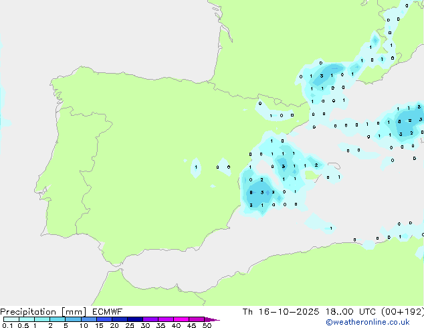Click the 15 to 20 mm legend swatch

click(104, 319)
